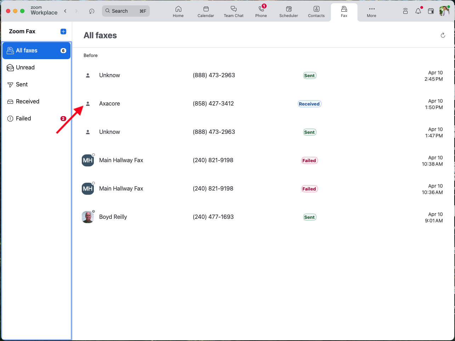The image size is (455, 341).
Task: Open the Axacore fax entry
Action: pyautogui.click(x=263, y=104)
